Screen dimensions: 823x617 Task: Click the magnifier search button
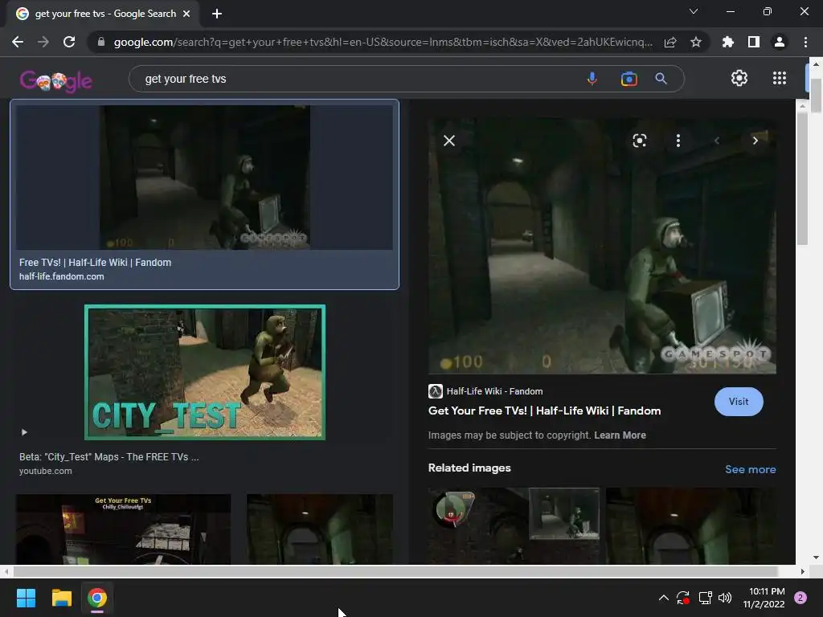click(x=661, y=79)
